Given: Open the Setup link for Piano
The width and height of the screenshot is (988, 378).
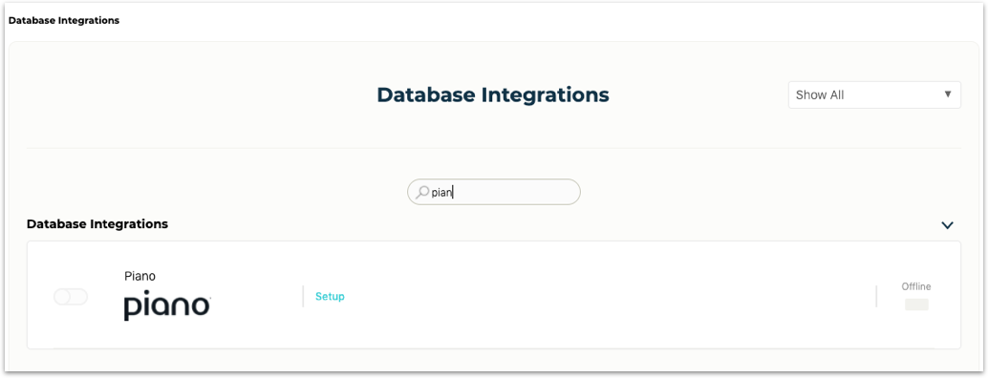Looking at the screenshot, I should (331, 296).
